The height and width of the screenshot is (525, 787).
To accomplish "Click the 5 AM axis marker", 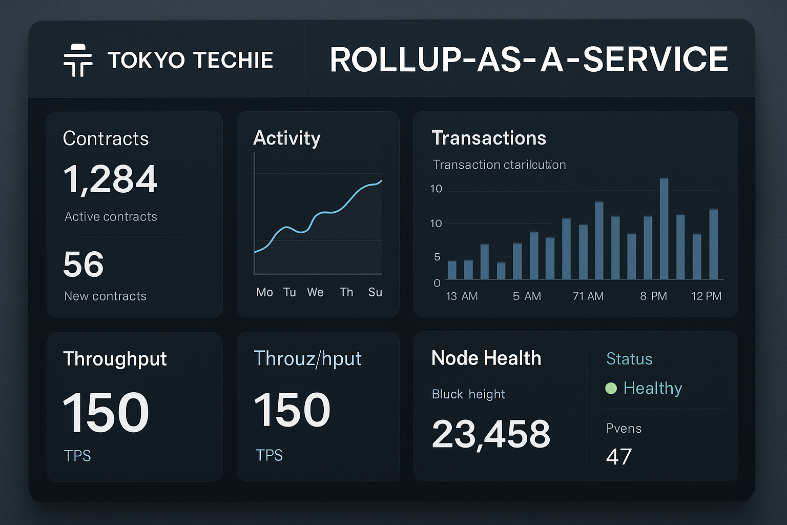I will 527,296.
